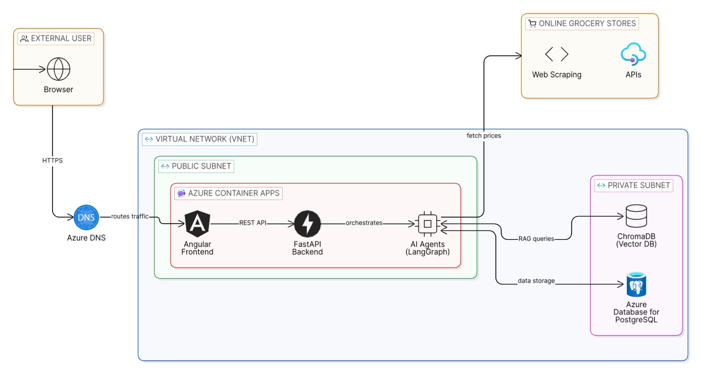The image size is (701, 372).
Task: Click the Angular Frontend logo icon
Action: (x=198, y=224)
